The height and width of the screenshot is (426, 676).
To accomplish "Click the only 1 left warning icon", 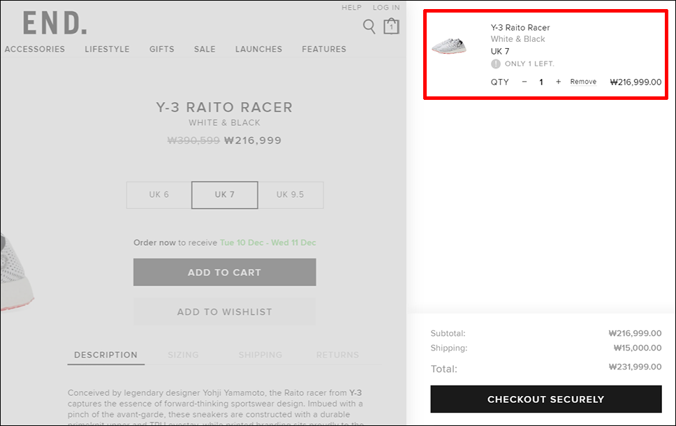I will pos(496,64).
